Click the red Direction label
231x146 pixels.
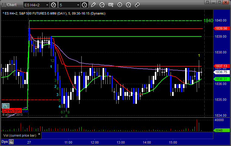[12, 110]
